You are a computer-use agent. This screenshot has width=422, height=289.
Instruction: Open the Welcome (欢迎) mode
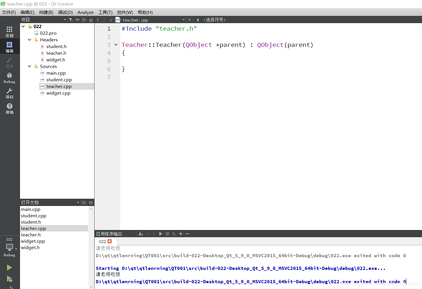(x=10, y=32)
